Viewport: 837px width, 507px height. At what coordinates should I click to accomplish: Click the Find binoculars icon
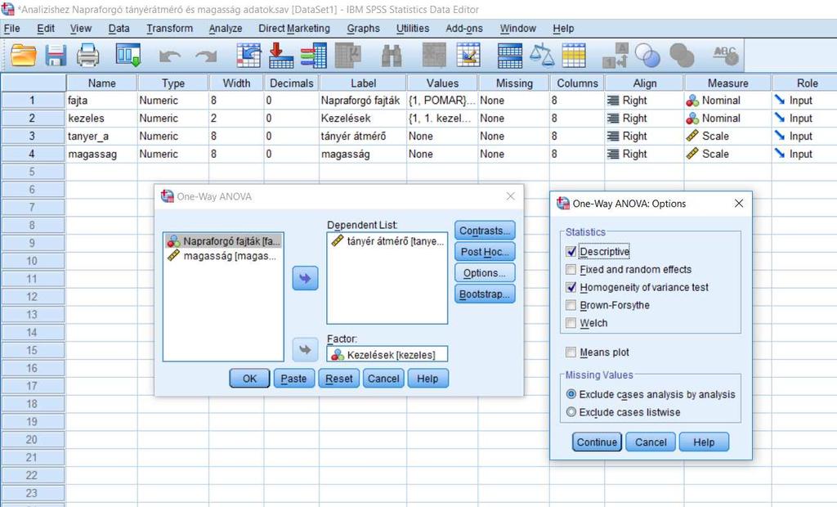pos(392,56)
